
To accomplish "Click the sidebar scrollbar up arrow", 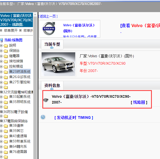I will (35, 15).
